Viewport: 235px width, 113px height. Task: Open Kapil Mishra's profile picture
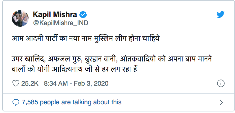coord(20,18)
